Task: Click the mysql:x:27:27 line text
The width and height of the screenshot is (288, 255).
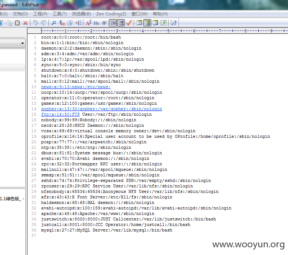Action: (x=107, y=230)
